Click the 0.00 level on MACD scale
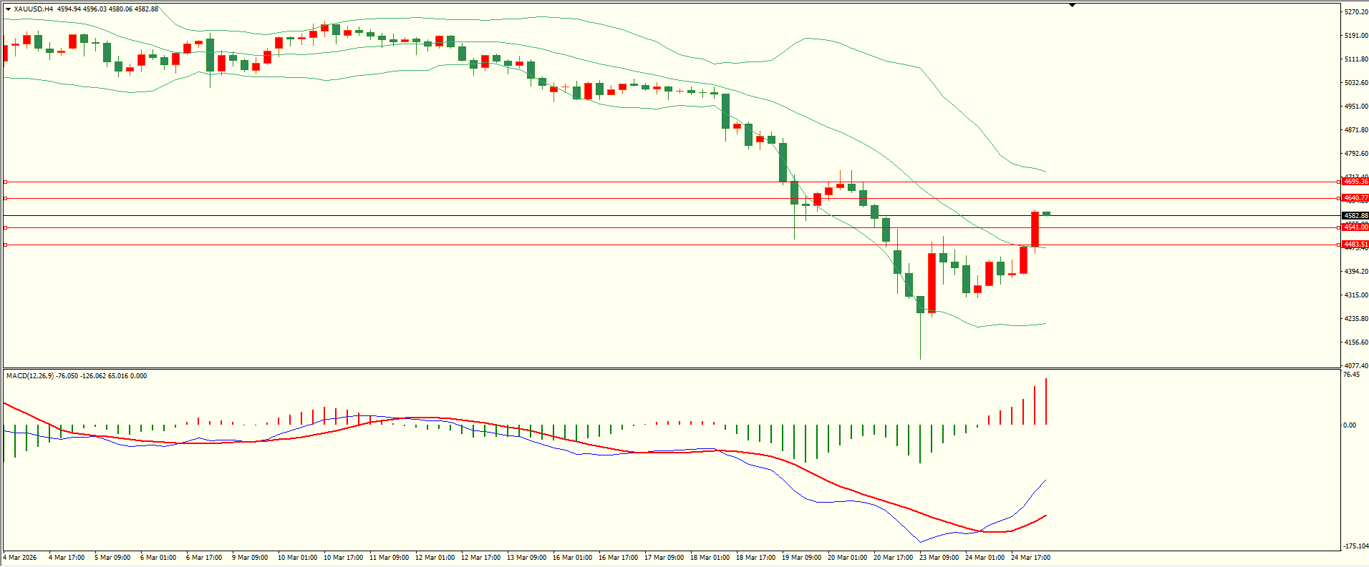 click(x=1349, y=425)
